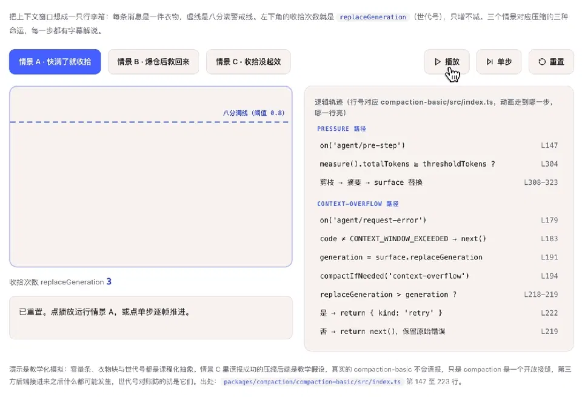Switch to 情景 B · 爆仓后救回来 tab
The image size is (582, 397).
(x=153, y=62)
